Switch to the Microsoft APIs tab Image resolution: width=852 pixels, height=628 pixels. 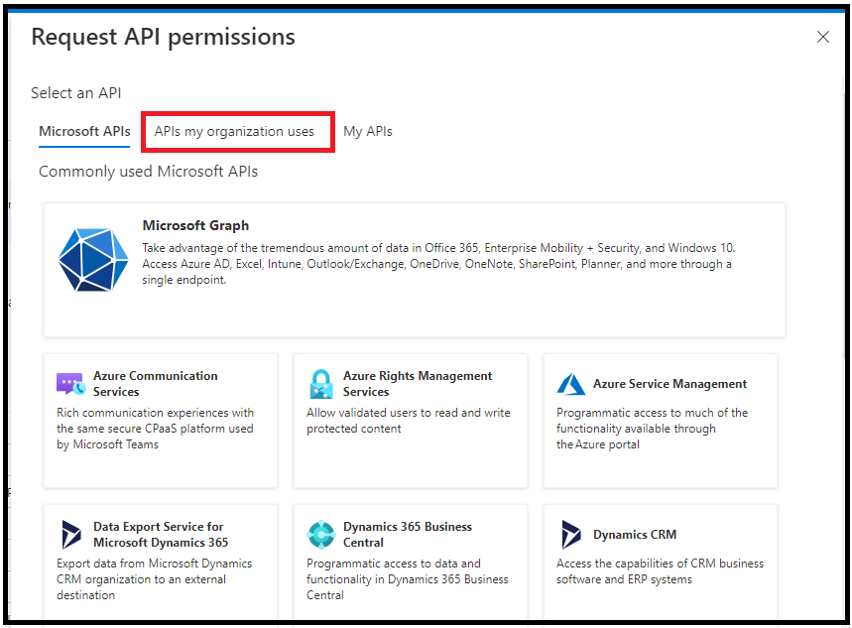click(83, 131)
